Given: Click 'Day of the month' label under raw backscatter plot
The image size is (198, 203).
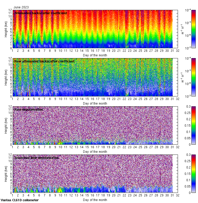Looking at the screenshot, I should [95, 104].
